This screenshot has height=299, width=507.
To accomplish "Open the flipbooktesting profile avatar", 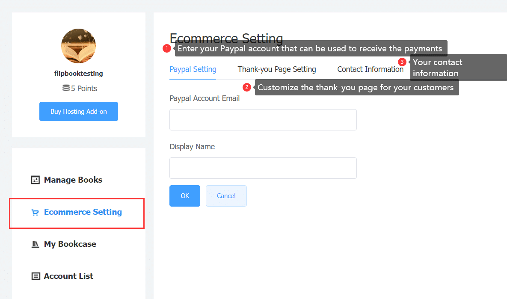I will click(x=79, y=46).
